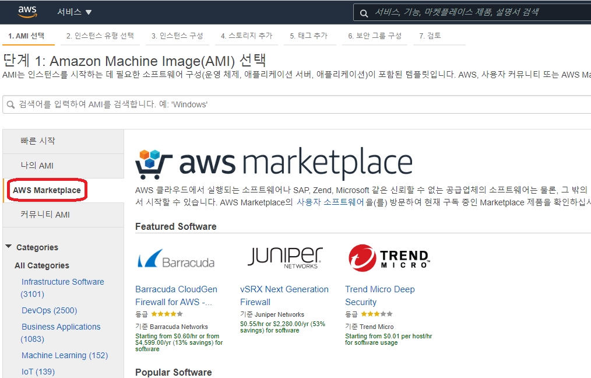
Task: Open the 나의 AMI sidebar tab
Action: pos(37,166)
